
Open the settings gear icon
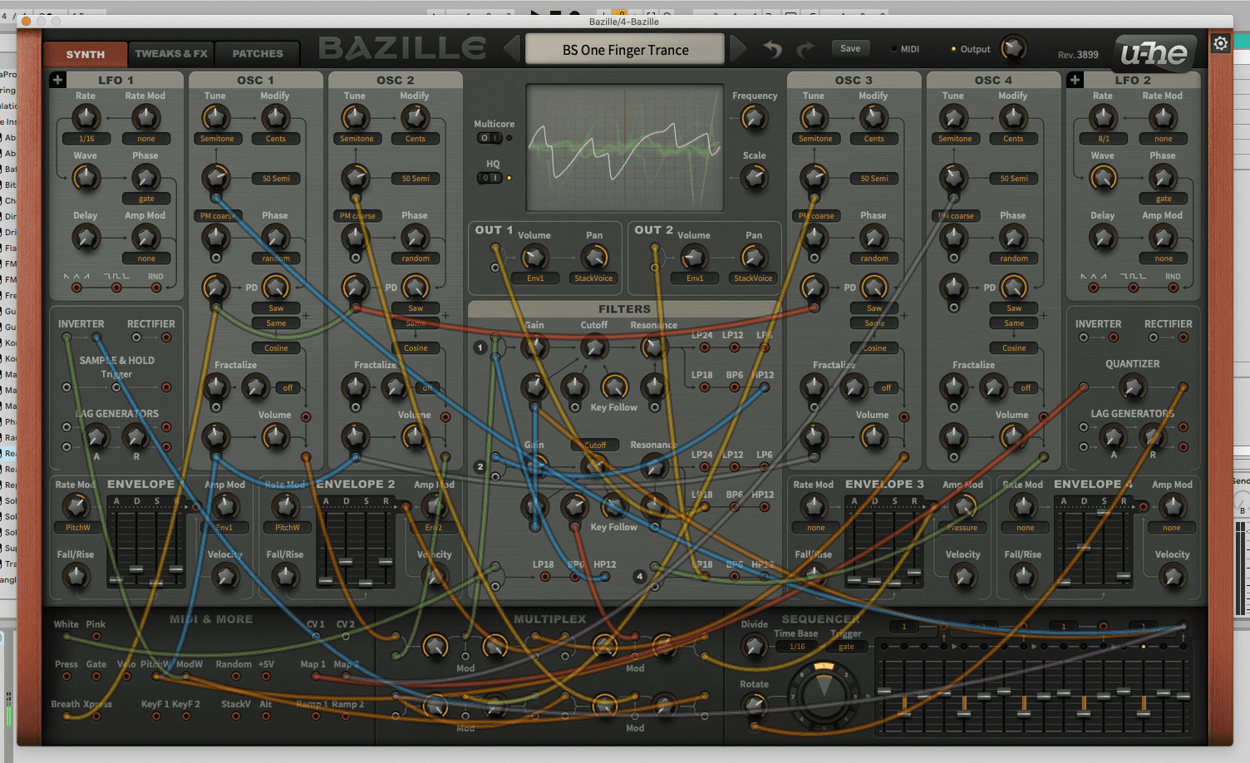[x=1220, y=43]
